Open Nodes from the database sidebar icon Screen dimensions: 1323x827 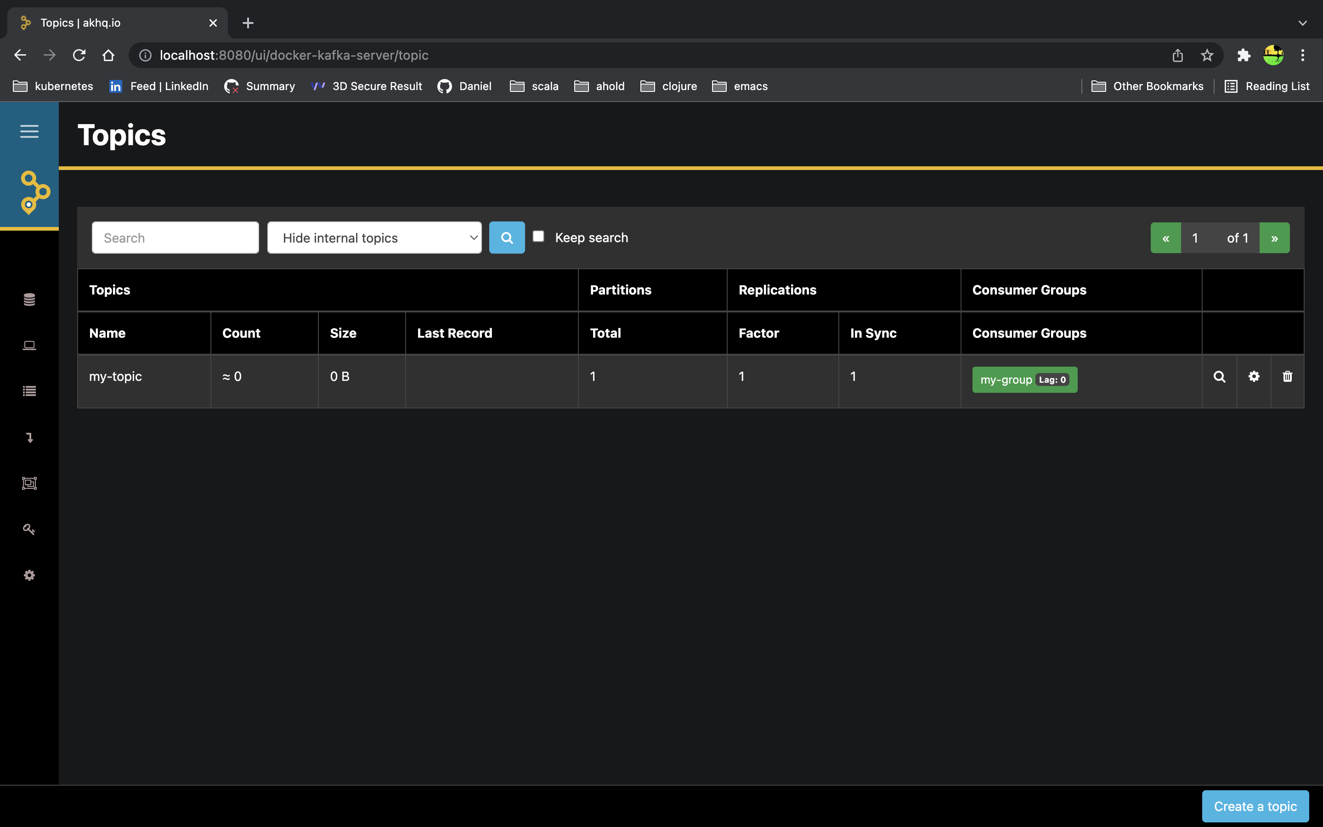click(29, 299)
